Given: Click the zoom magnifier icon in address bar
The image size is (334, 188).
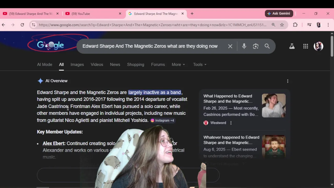Looking at the screenshot, I should (x=273, y=25).
